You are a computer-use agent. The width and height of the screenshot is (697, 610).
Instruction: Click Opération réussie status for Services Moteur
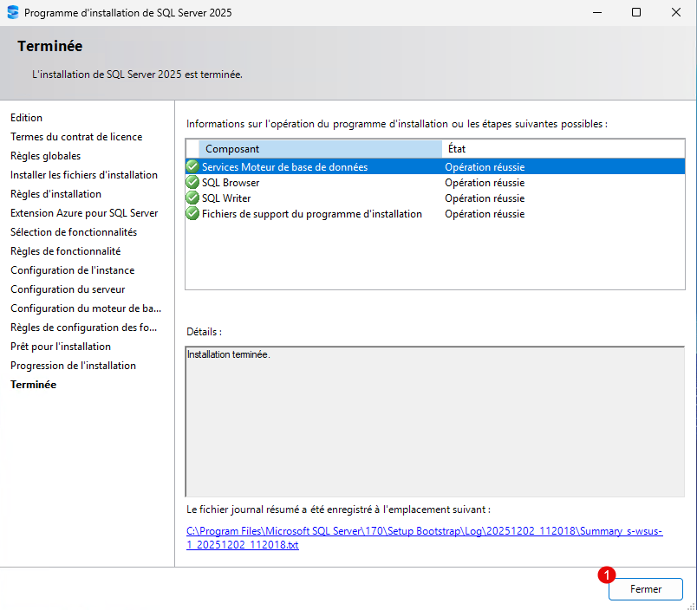pyautogui.click(x=485, y=167)
